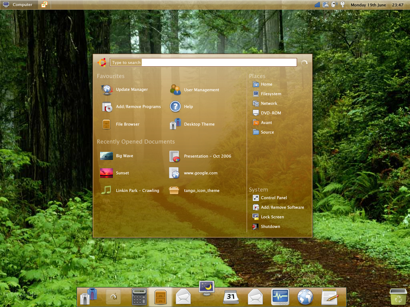Image resolution: width=410 pixels, height=307 pixels.
Task: Launch the system monitor from dock
Action: [280, 297]
